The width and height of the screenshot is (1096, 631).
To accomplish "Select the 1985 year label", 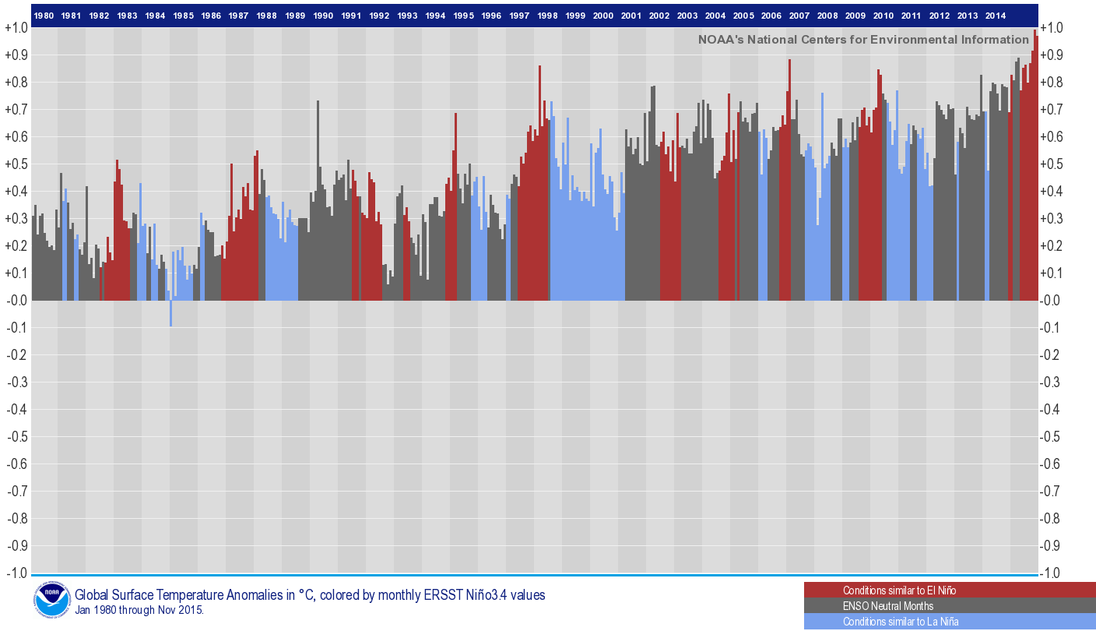I will (184, 16).
